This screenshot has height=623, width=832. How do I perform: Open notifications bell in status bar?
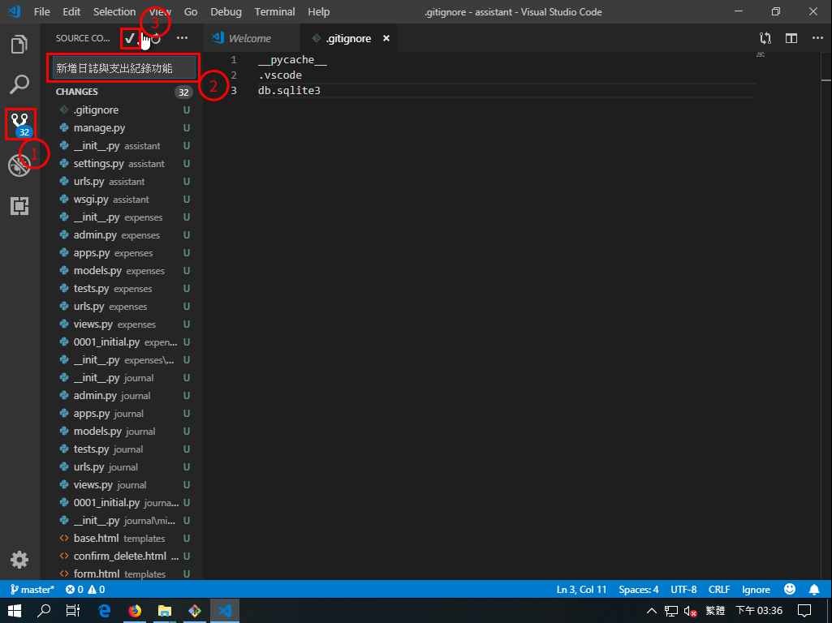coord(814,590)
